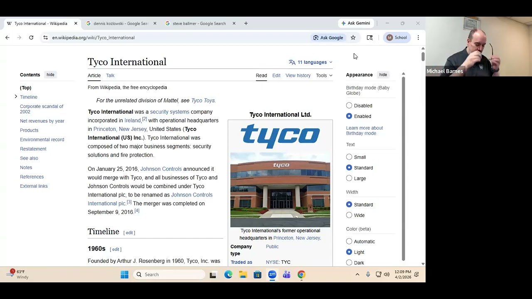Switch to the Talk tab
532x299 pixels.
click(110, 76)
